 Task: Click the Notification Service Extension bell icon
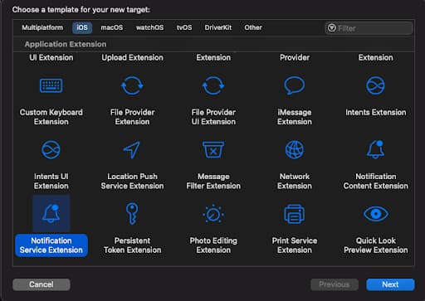pyautogui.click(x=51, y=214)
